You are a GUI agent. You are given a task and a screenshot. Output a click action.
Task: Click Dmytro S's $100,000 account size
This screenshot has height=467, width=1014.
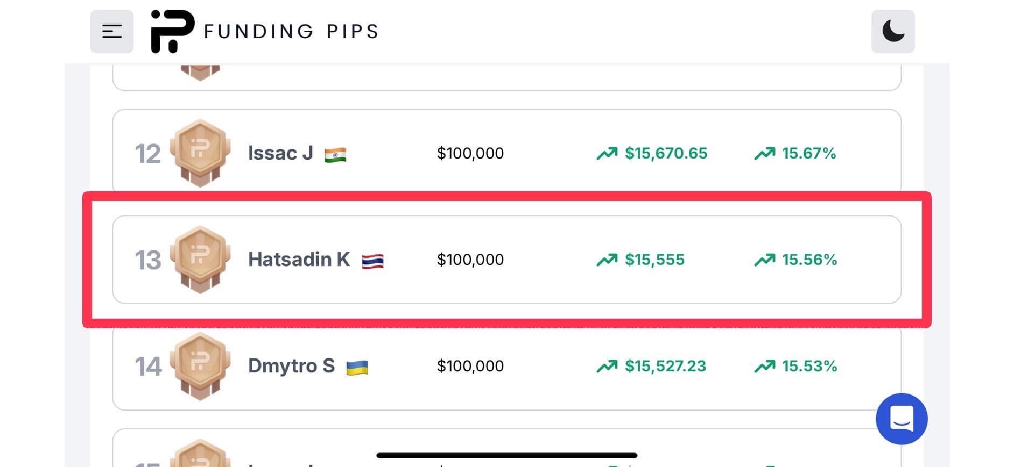(x=470, y=366)
